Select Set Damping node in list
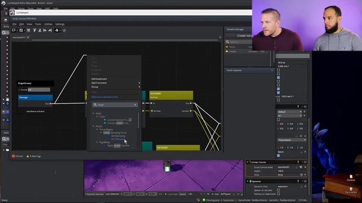 point(118,139)
